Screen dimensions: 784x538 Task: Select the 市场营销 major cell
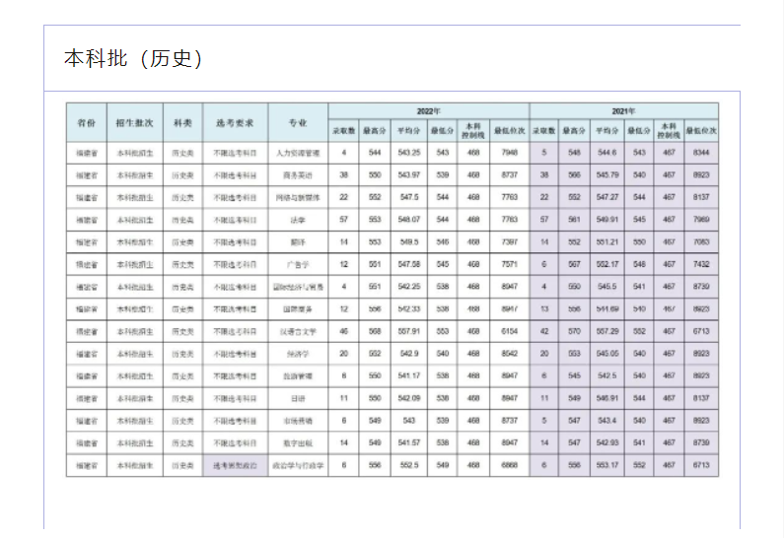click(298, 421)
